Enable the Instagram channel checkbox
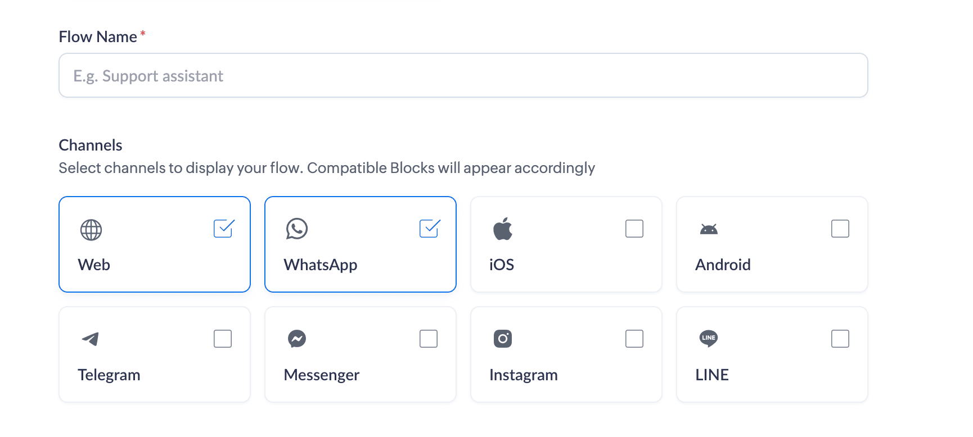973x437 pixels. (x=634, y=339)
